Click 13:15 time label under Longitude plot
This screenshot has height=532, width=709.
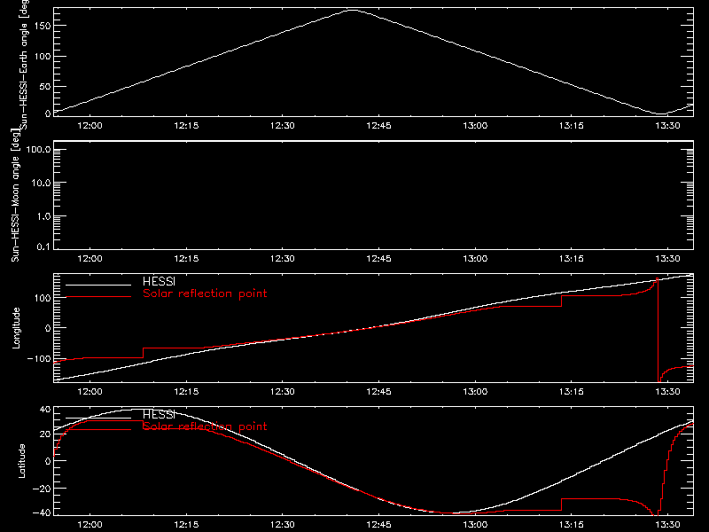click(x=572, y=391)
